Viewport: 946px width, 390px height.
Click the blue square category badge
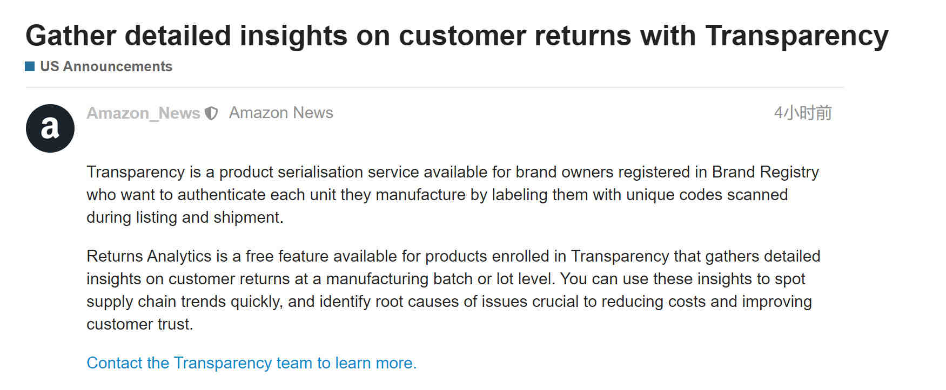30,66
